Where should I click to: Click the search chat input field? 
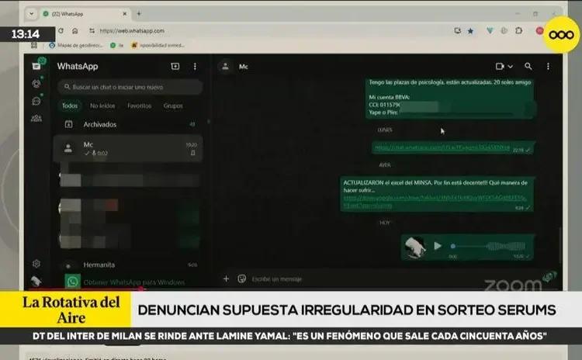click(130, 87)
